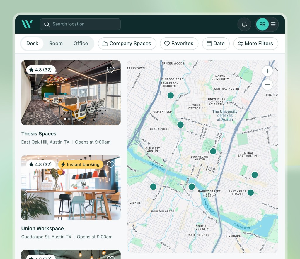
Task: Open the hamburger menu next to FB avatar
Action: click(273, 24)
